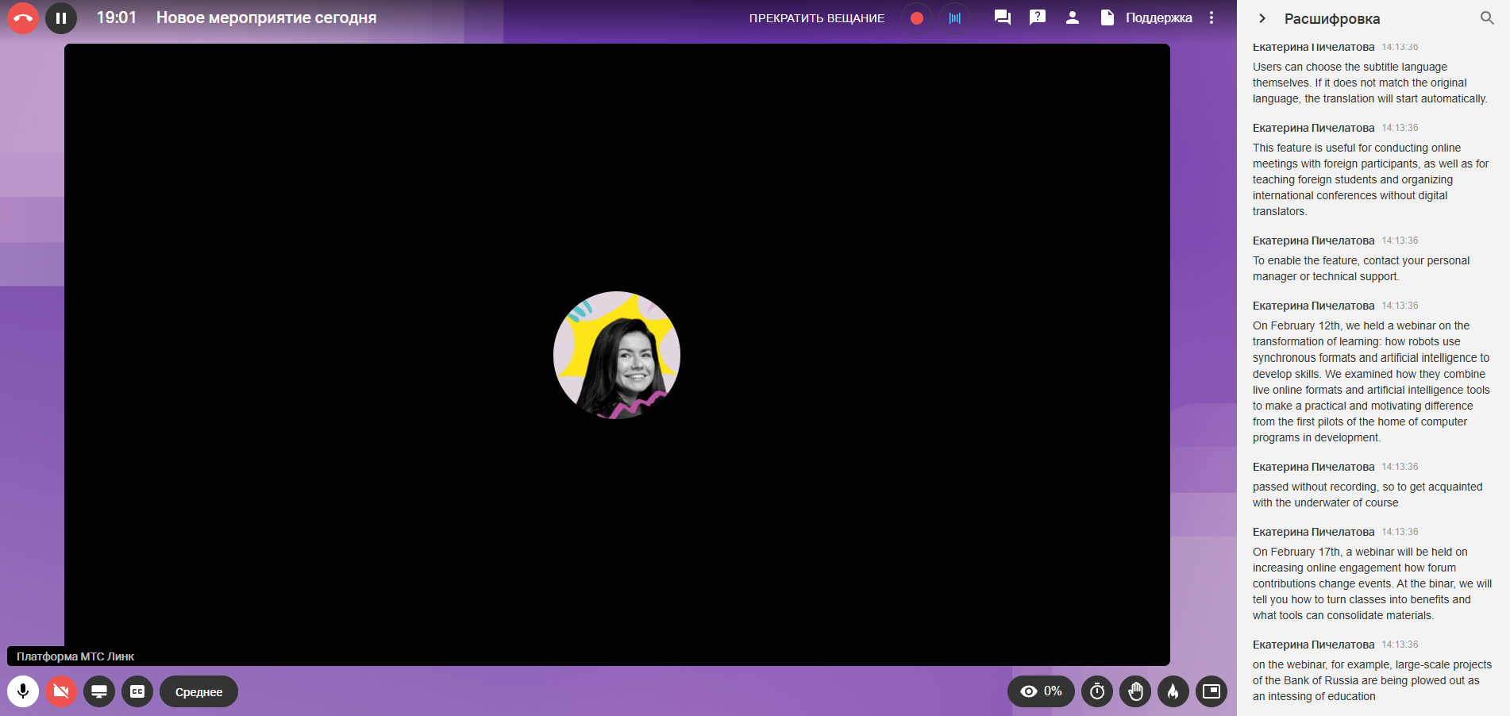Start screen sharing
This screenshot has width=1510, height=716.
(x=99, y=691)
